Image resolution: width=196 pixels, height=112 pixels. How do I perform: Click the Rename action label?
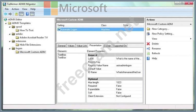pos(156,49)
